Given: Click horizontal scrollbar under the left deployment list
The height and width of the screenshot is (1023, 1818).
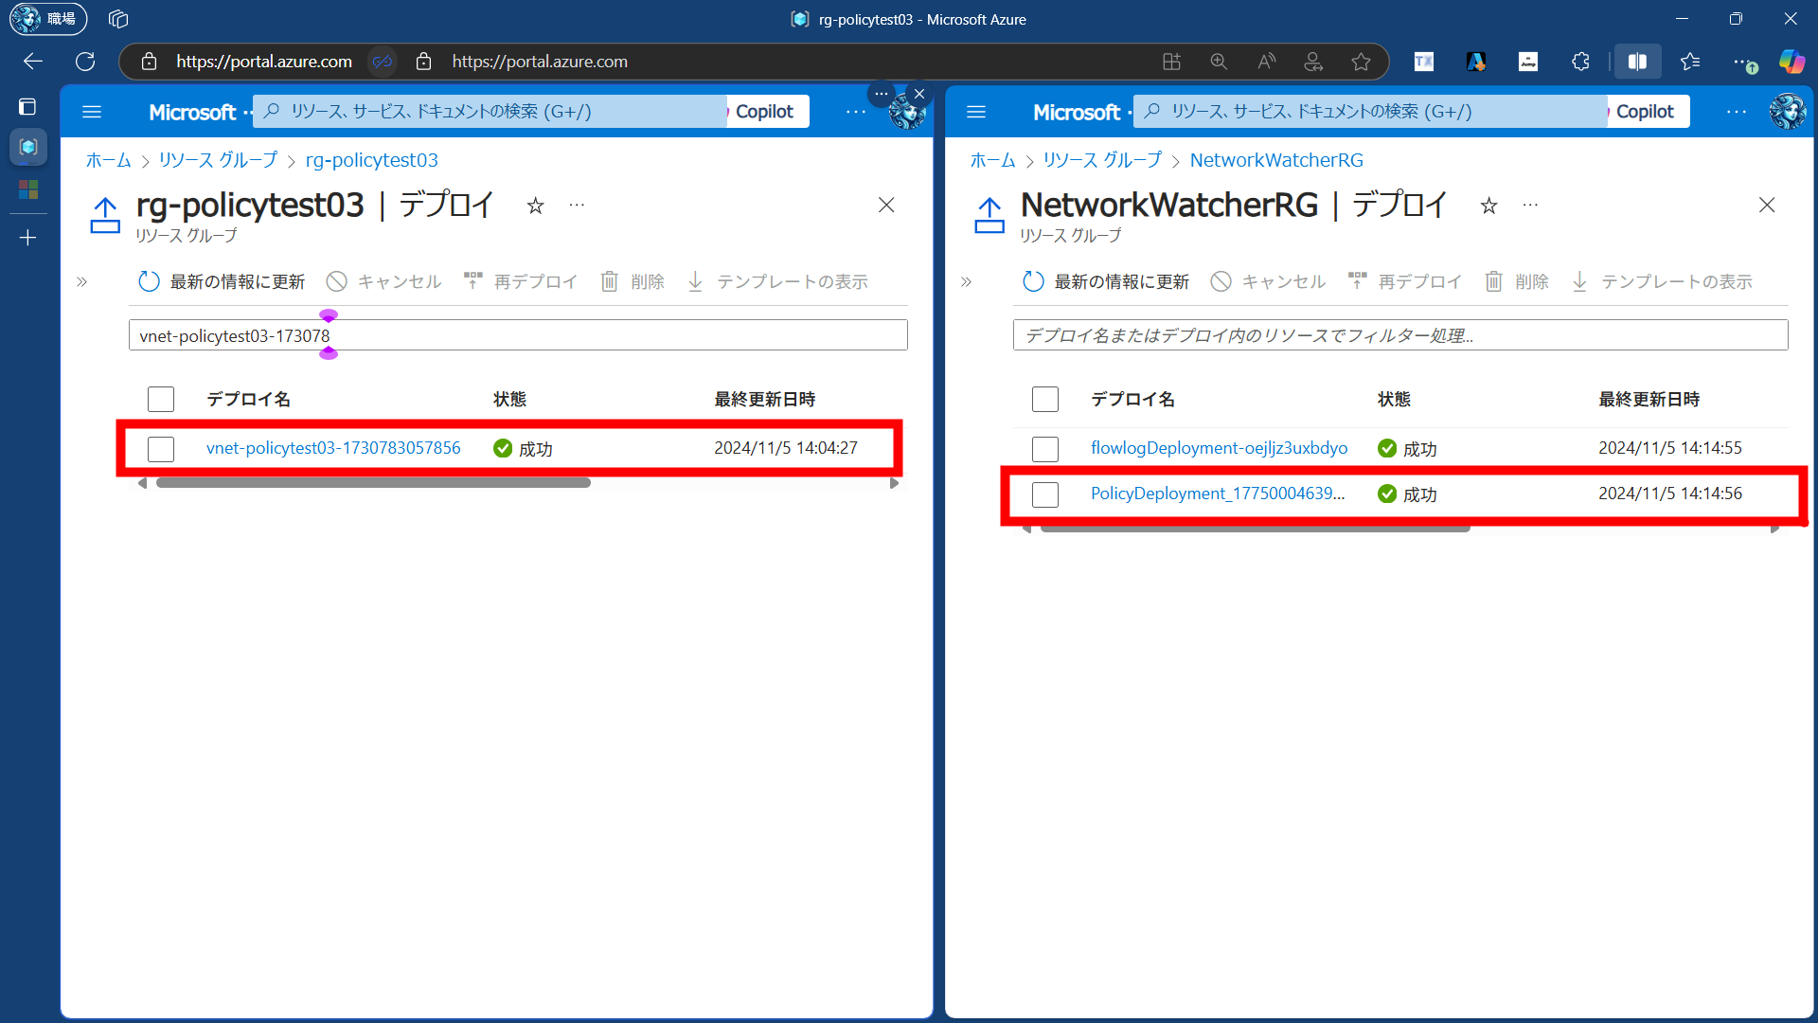Looking at the screenshot, I should click(373, 483).
